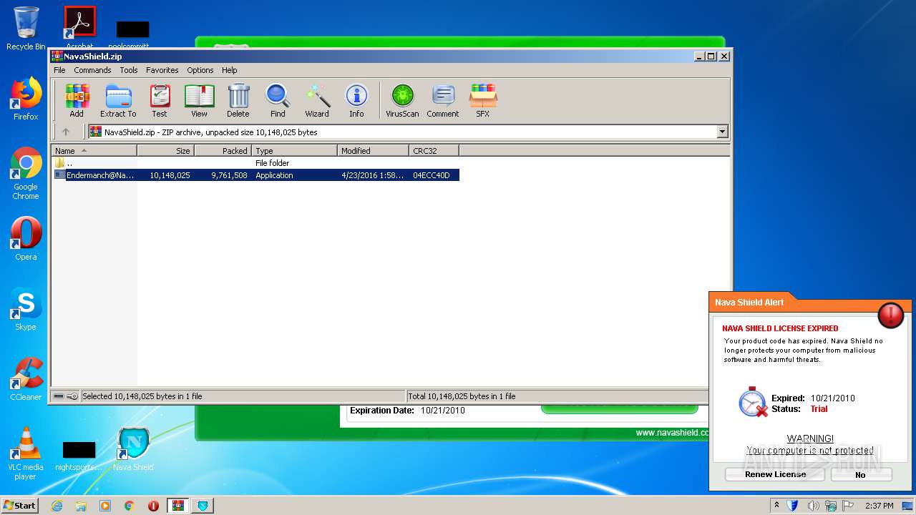Image resolution: width=916 pixels, height=515 pixels.
Task: Click the SFX toolbar icon
Action: 483,100
